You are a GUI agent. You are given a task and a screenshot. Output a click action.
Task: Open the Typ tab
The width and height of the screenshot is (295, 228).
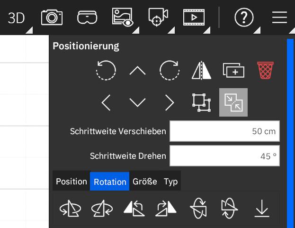pos(170,182)
